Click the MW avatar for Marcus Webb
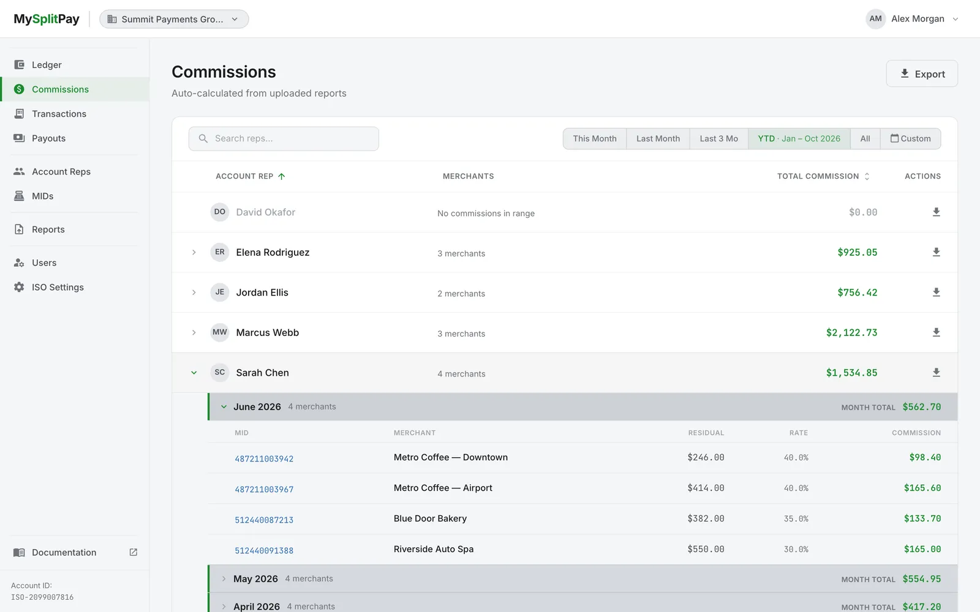Viewport: 980px width, 612px height. tap(220, 332)
